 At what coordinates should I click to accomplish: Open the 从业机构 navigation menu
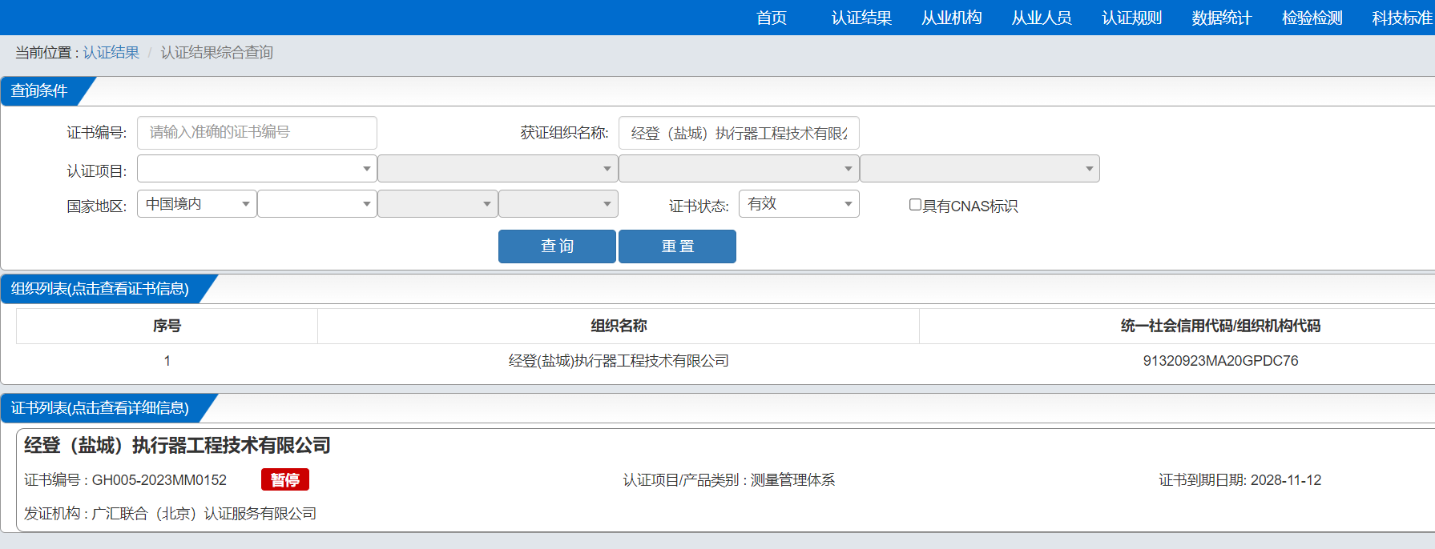pyautogui.click(x=951, y=18)
